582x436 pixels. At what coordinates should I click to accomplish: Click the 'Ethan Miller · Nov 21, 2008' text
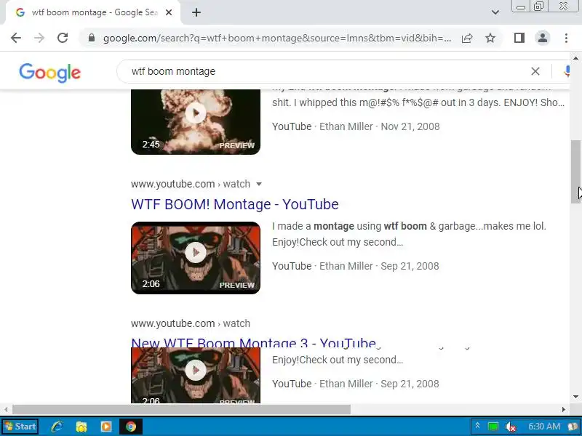[379, 126]
